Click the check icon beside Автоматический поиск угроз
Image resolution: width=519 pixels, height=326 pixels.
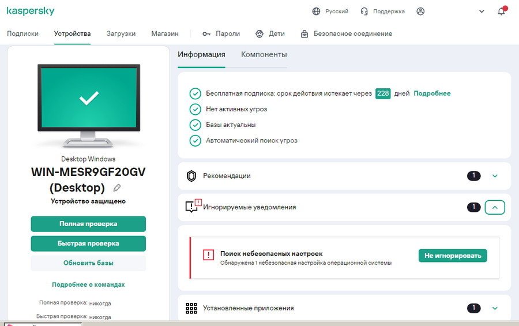pyautogui.click(x=195, y=140)
